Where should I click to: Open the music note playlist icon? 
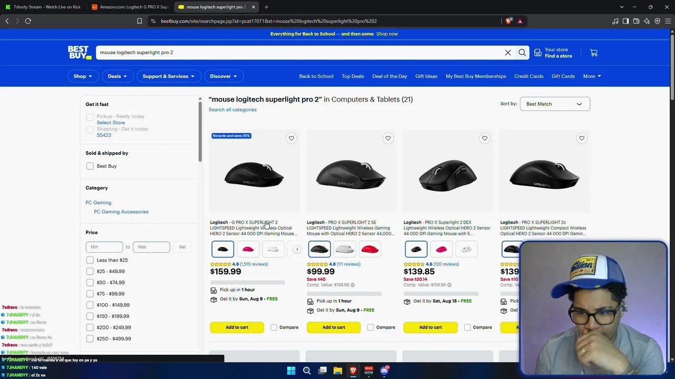pos(615,21)
